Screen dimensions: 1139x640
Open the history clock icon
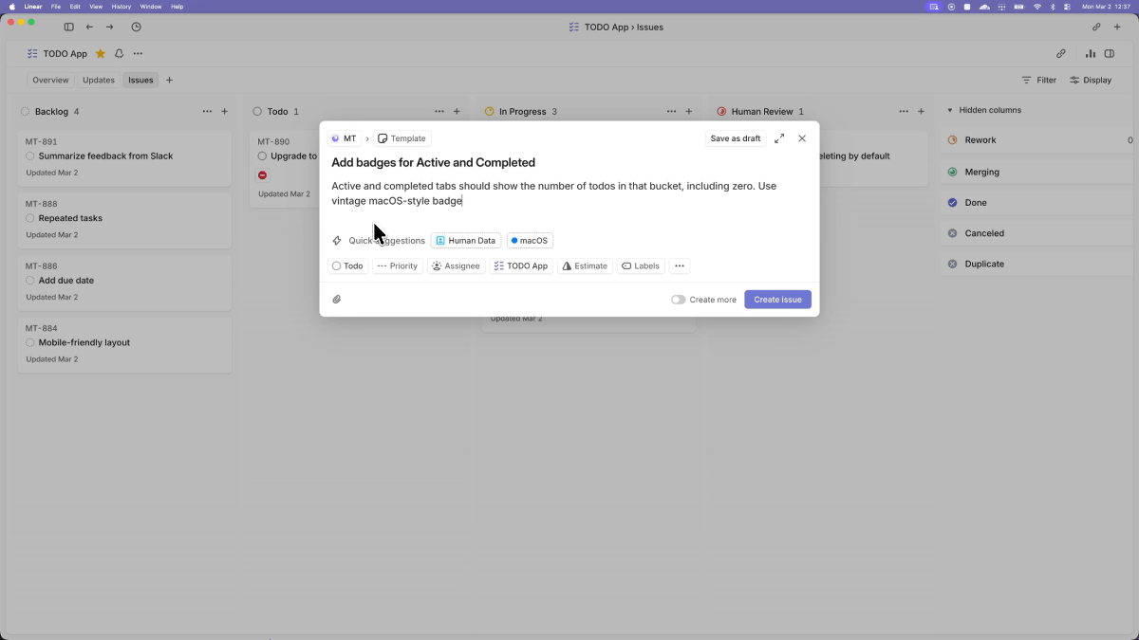(136, 27)
